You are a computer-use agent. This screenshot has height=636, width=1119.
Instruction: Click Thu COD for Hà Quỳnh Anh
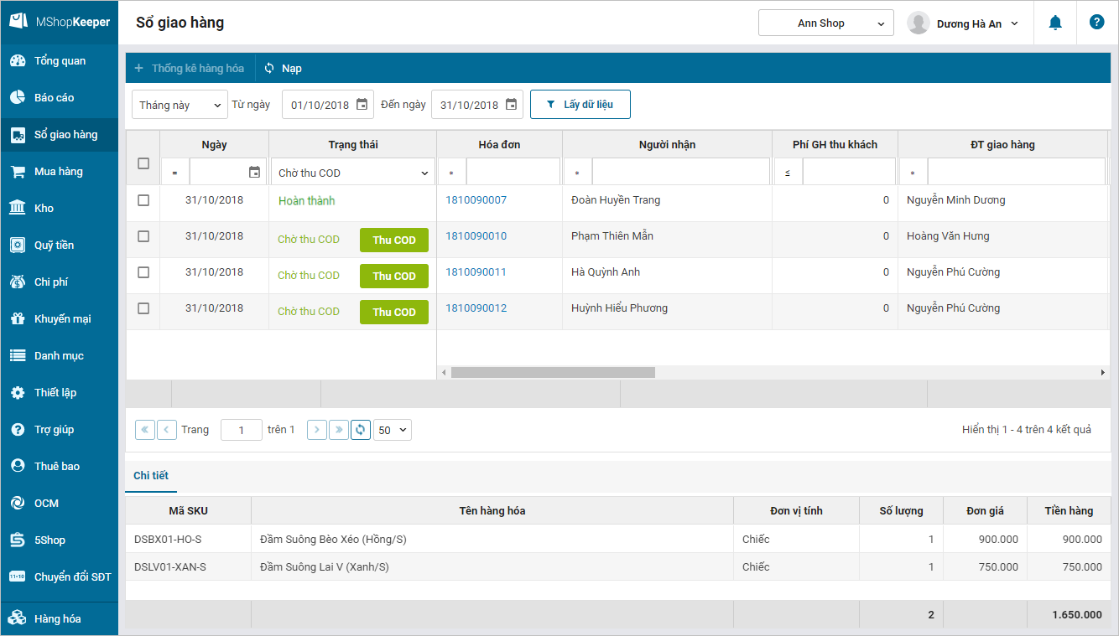pos(394,276)
